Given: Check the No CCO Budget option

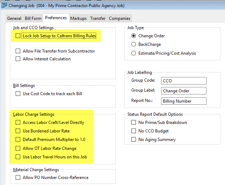Looking at the screenshot, I should point(133,131).
